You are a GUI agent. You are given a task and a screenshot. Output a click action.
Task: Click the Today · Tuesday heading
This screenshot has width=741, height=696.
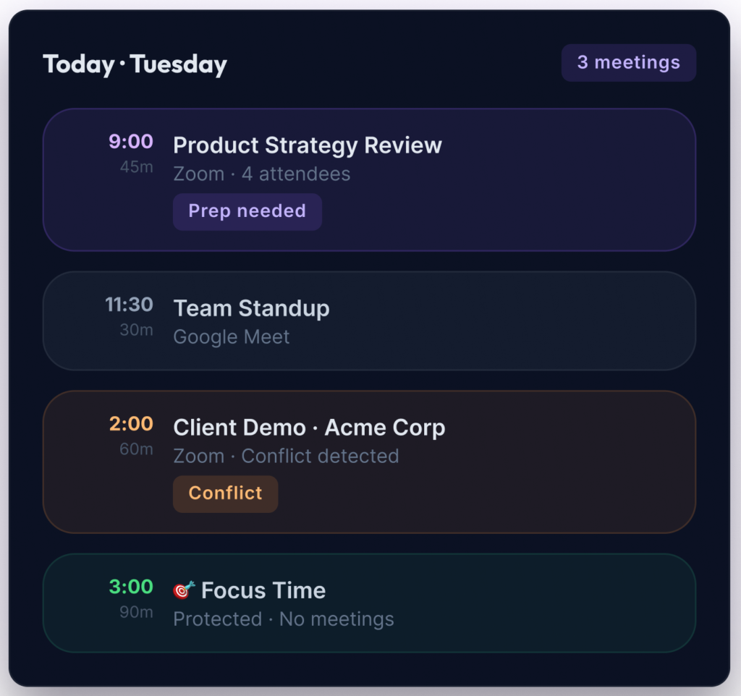pyautogui.click(x=135, y=64)
